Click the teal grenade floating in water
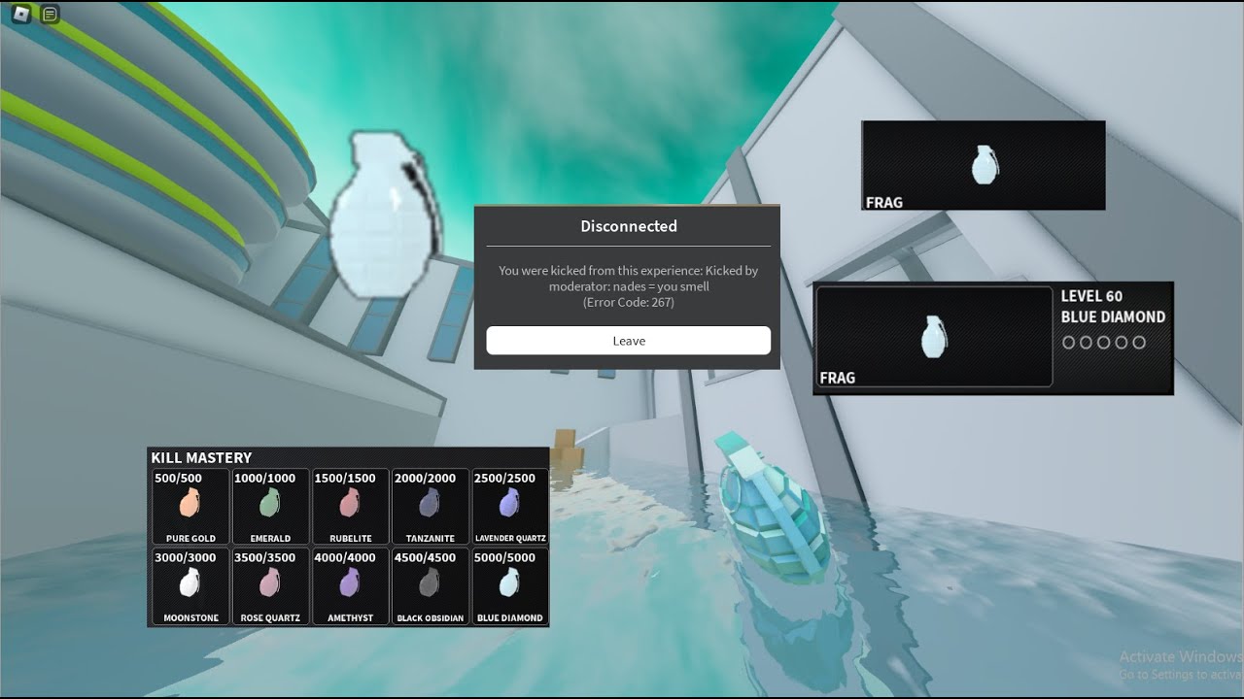Screen dimensions: 1244x699 (x=775, y=509)
